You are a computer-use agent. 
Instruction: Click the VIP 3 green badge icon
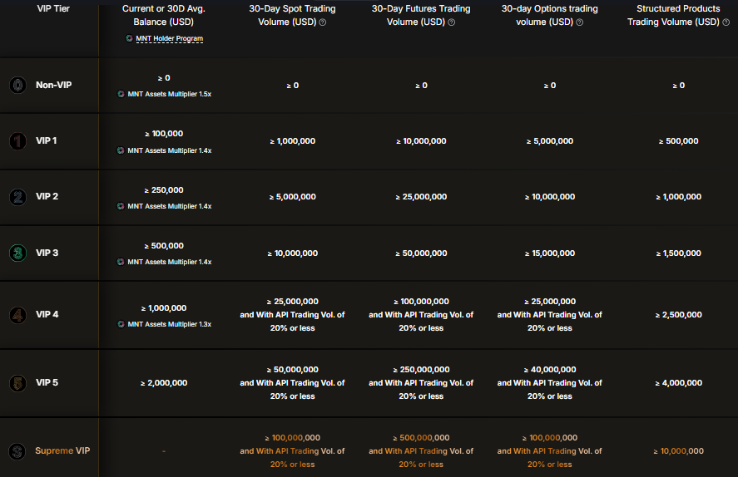(17, 253)
